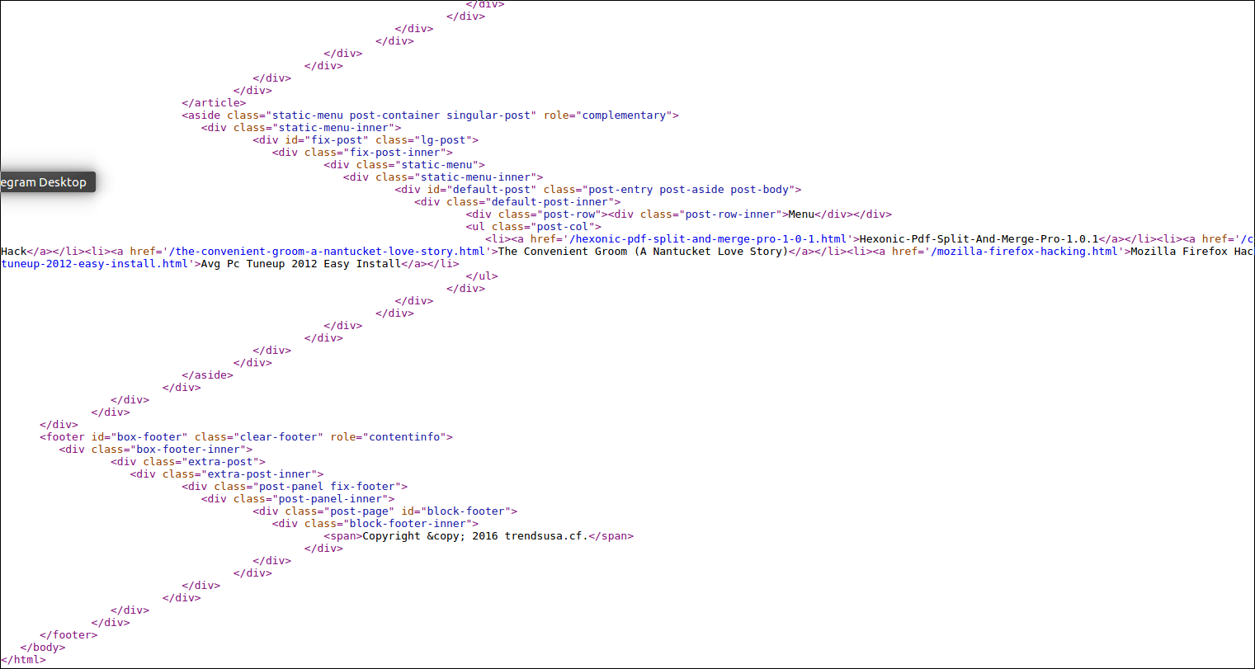1255x669 pixels.
Task: Click the closing </aside> tag
Action: click(208, 375)
